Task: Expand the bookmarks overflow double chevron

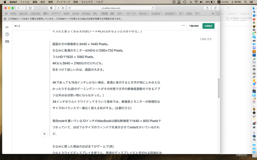Action: click(x=213, y=13)
